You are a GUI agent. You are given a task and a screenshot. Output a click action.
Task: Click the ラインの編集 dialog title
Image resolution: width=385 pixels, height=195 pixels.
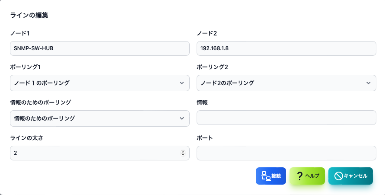point(29,15)
